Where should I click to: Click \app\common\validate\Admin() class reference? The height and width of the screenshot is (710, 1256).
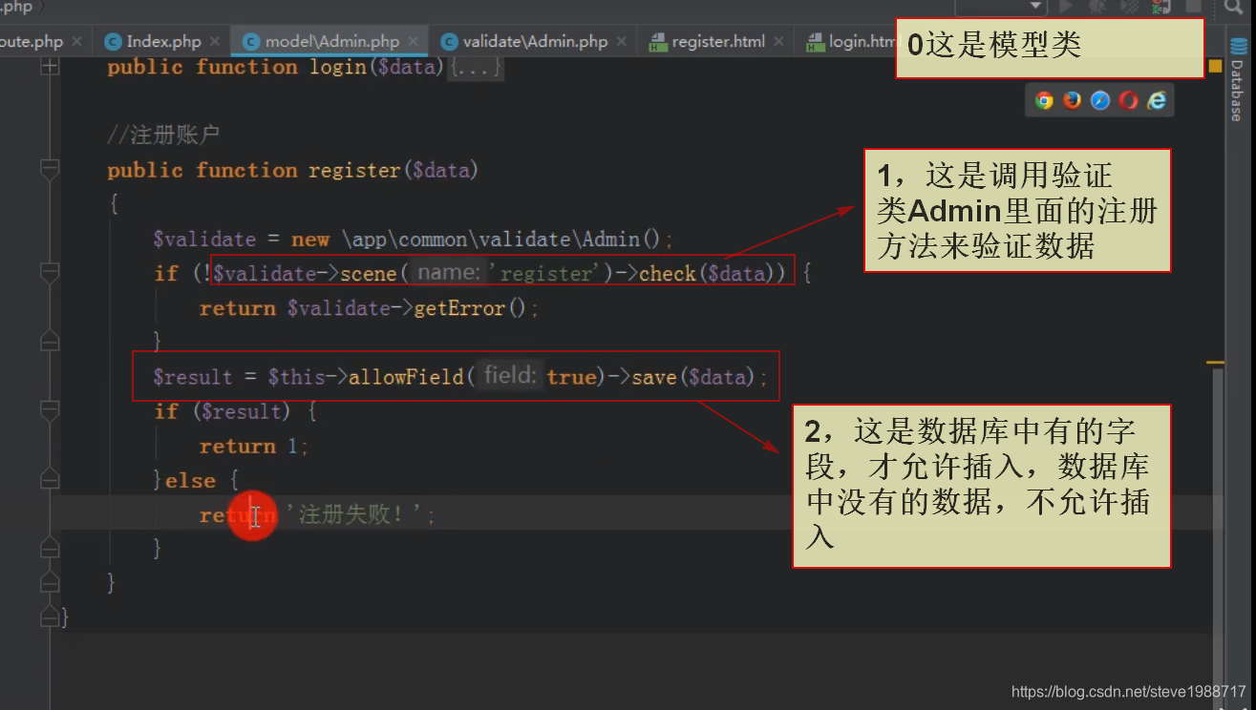[x=501, y=239]
